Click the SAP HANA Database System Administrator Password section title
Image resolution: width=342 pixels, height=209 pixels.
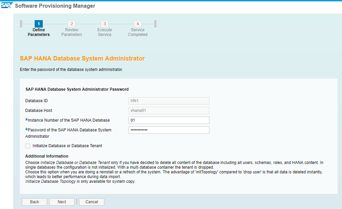point(77,89)
